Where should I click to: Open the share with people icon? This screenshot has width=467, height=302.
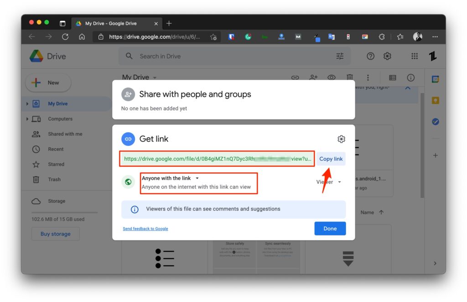(313, 77)
